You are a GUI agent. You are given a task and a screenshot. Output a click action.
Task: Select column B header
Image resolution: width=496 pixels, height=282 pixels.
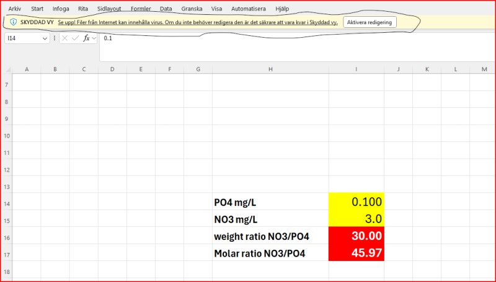click(55, 69)
